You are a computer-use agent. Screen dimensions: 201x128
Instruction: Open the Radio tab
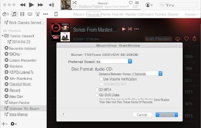[131, 14]
